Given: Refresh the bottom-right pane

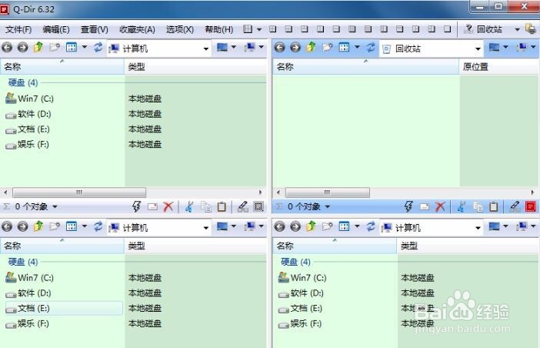Looking at the screenshot, I should (371, 226).
